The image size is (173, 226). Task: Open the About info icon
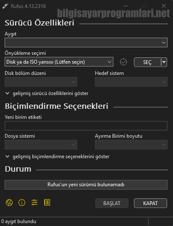tap(22, 203)
